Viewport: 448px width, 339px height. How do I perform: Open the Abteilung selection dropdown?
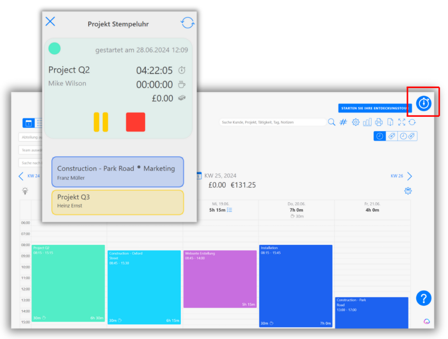point(30,137)
